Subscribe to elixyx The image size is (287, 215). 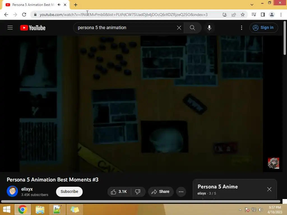pyautogui.click(x=70, y=191)
